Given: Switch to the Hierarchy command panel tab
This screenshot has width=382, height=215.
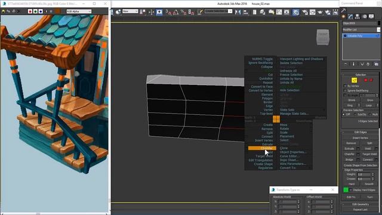Looking at the screenshot, I should coord(358,16).
